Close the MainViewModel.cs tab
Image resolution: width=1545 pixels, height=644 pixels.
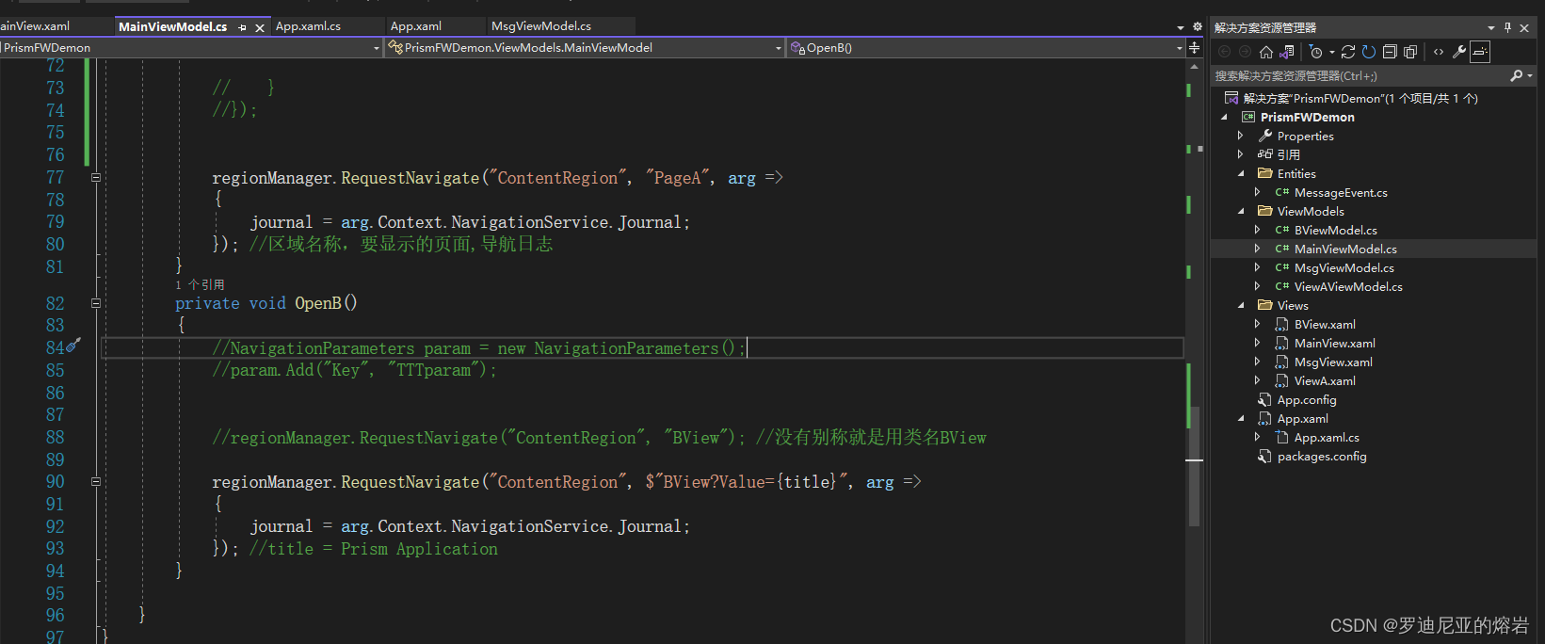click(x=260, y=27)
